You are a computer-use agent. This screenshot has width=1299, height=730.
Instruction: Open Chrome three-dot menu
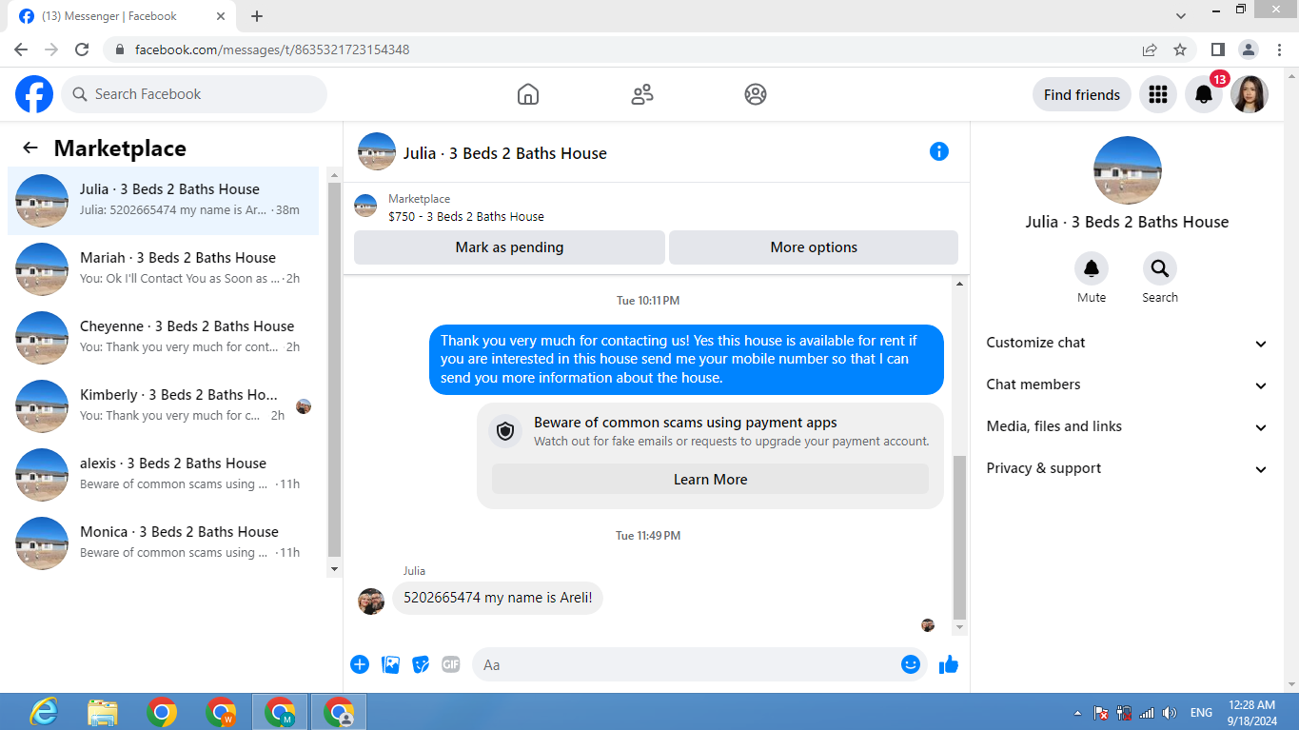point(1278,49)
